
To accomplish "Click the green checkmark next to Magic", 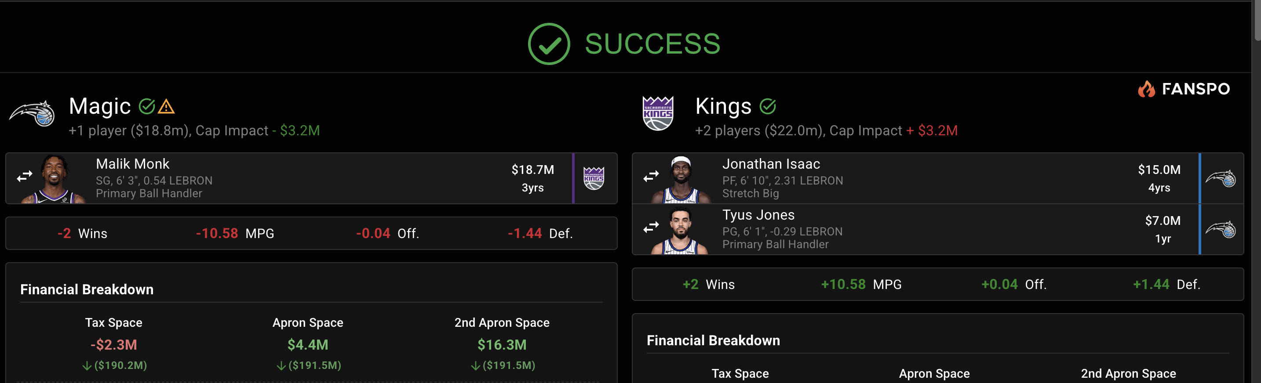I will (146, 106).
